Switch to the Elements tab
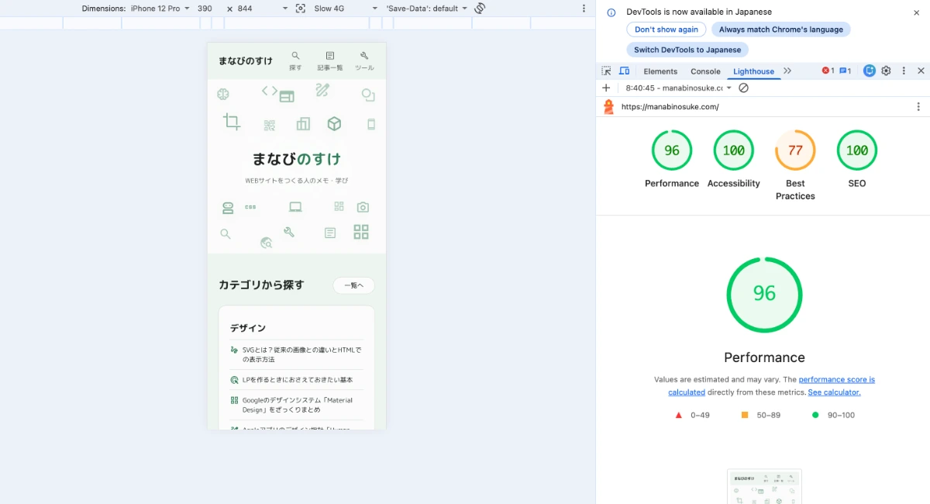 (x=660, y=71)
